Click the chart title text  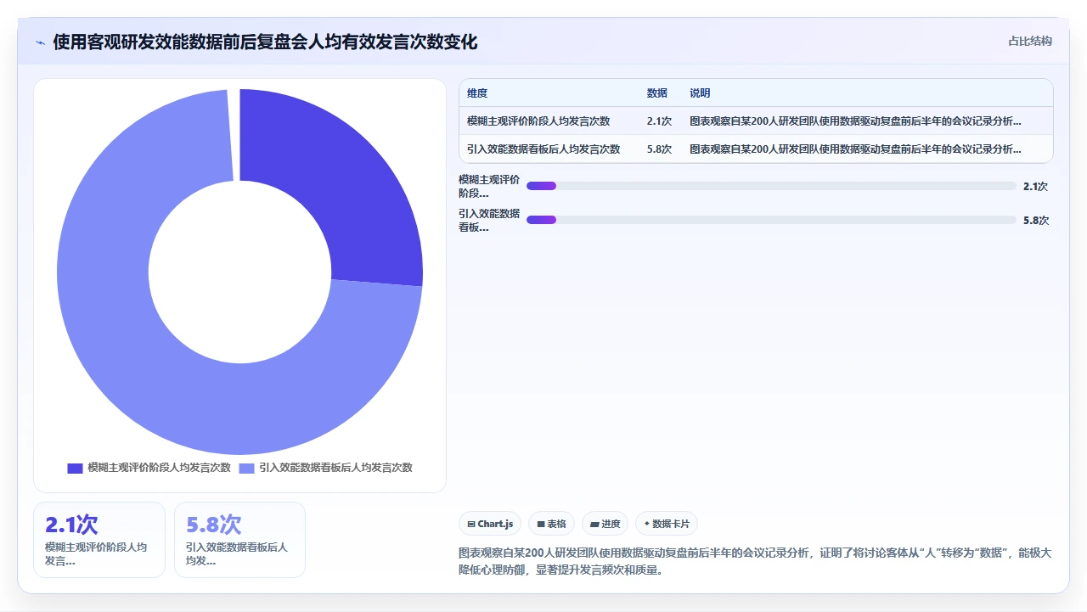tap(265, 42)
